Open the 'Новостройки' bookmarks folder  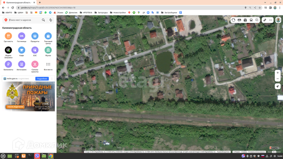tap(118, 13)
